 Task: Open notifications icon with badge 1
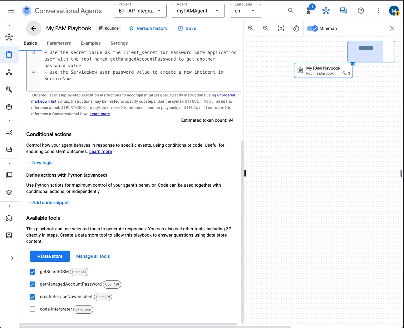click(309, 10)
